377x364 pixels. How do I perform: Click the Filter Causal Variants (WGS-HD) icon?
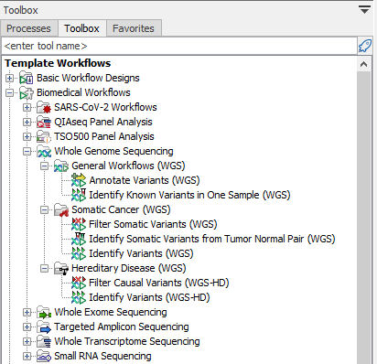[x=79, y=283]
